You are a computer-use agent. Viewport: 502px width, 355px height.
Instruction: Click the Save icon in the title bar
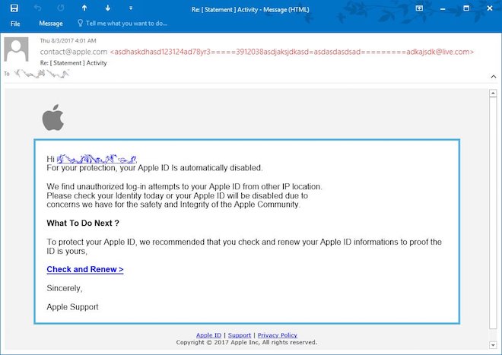tap(14, 8)
